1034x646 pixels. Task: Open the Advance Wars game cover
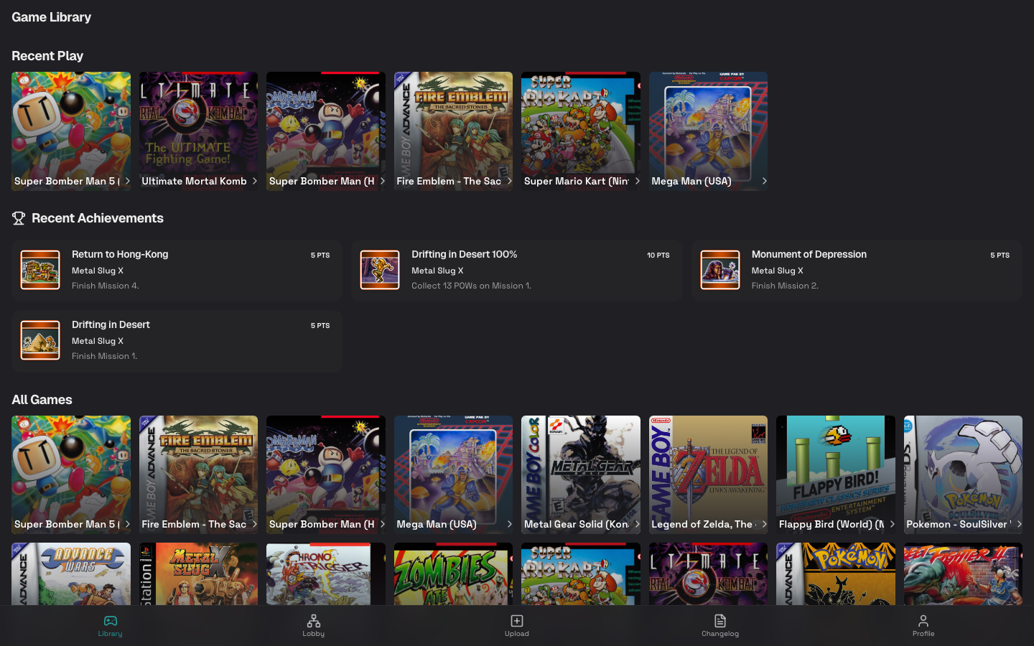(71, 574)
